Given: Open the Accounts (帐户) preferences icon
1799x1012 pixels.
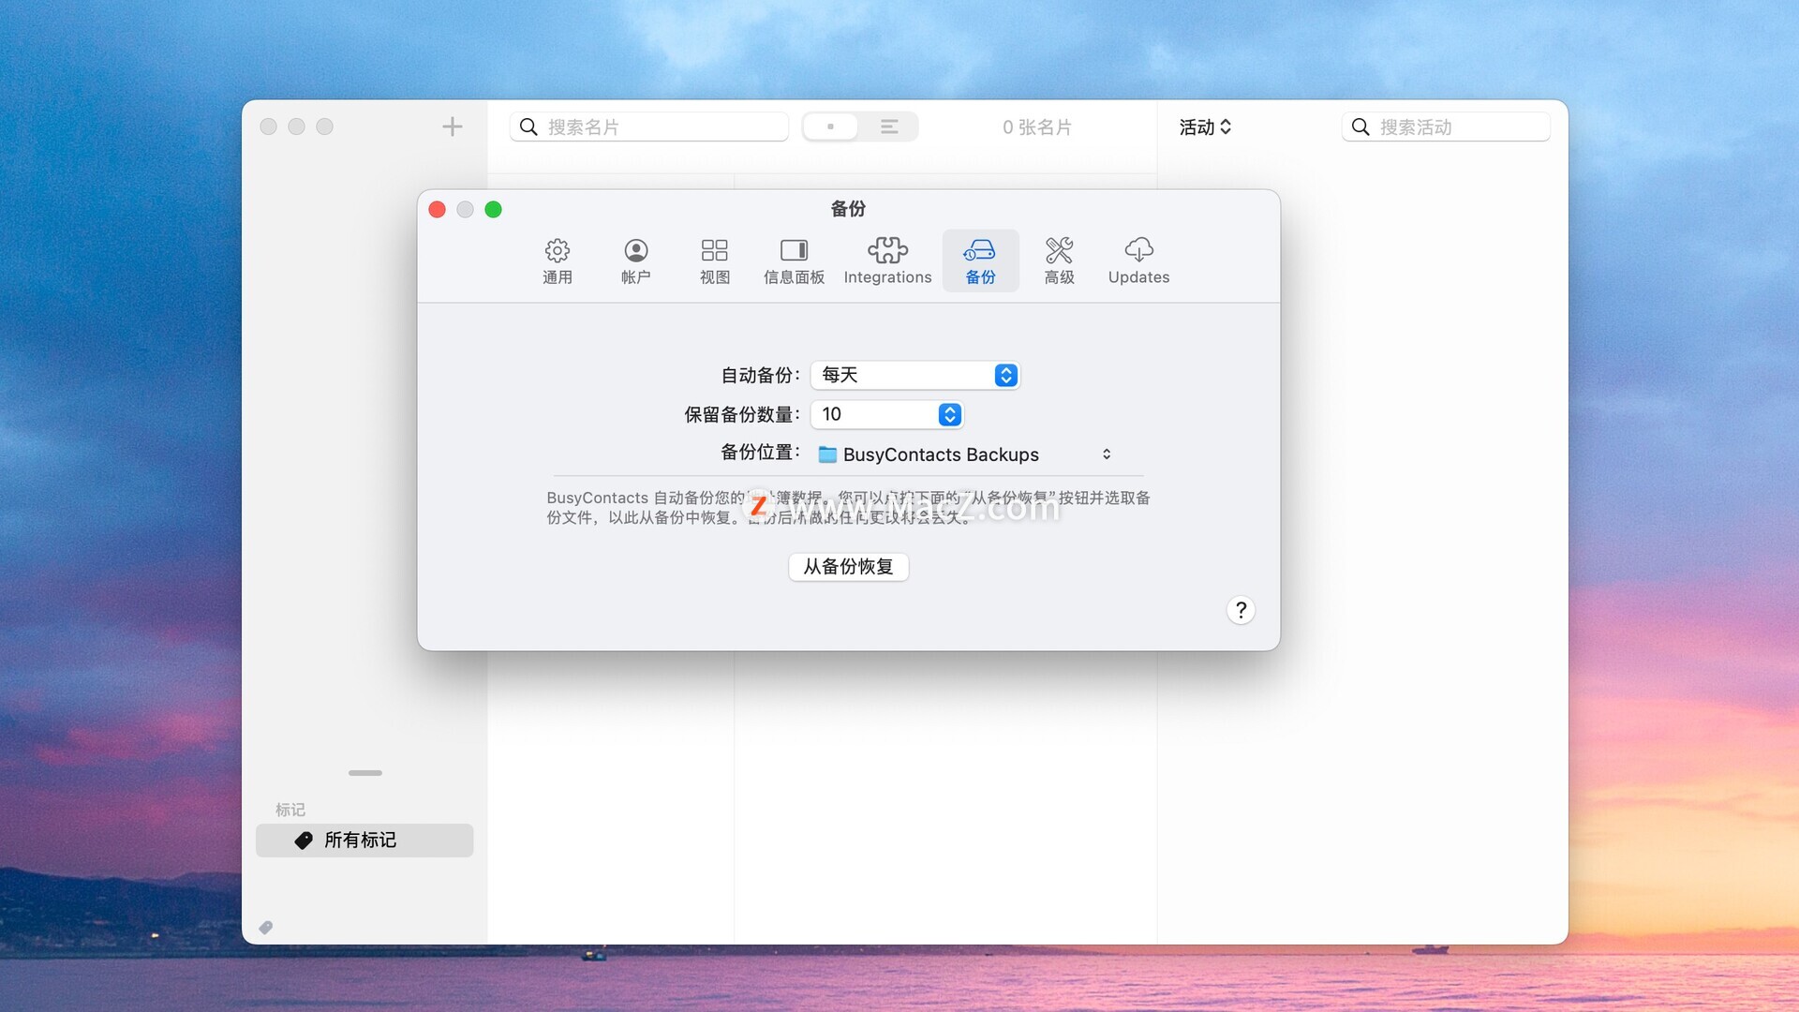Looking at the screenshot, I should click(635, 260).
